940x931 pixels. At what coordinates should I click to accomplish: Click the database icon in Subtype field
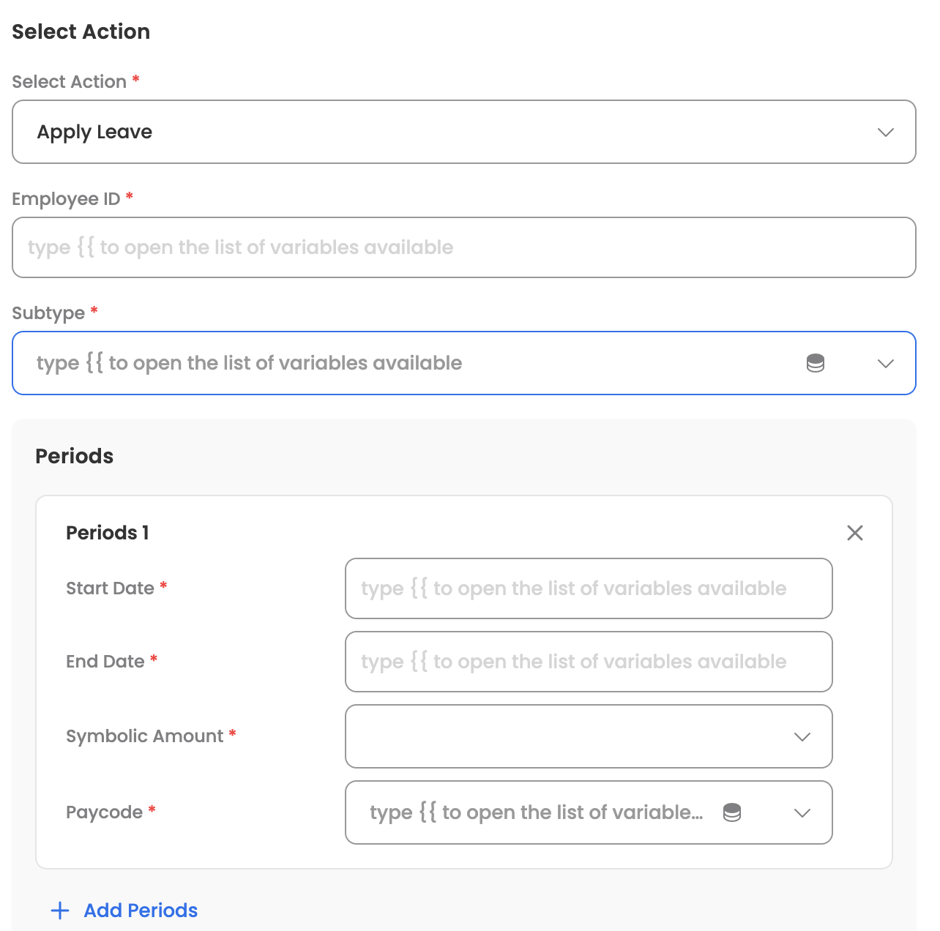(816, 363)
